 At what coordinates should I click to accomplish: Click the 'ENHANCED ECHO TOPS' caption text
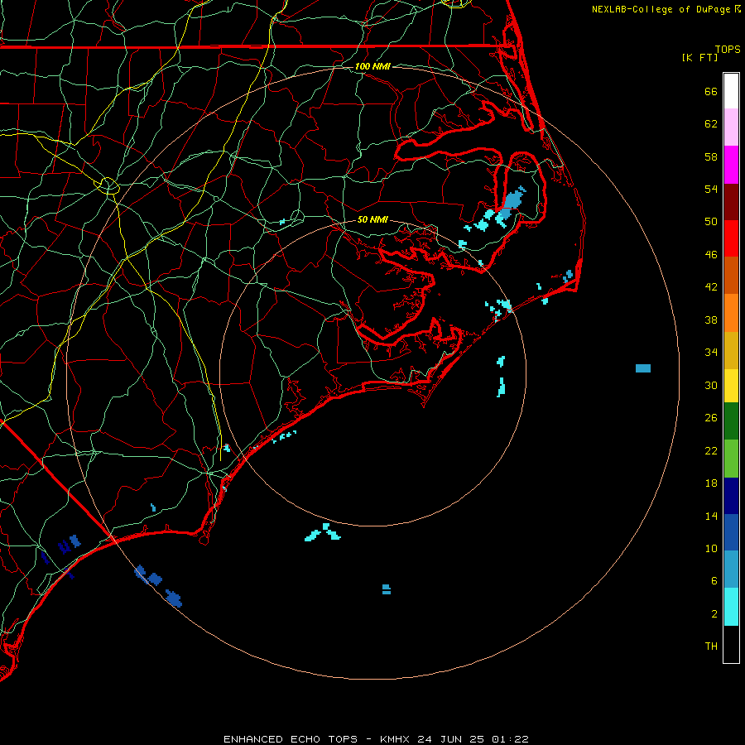(291, 739)
